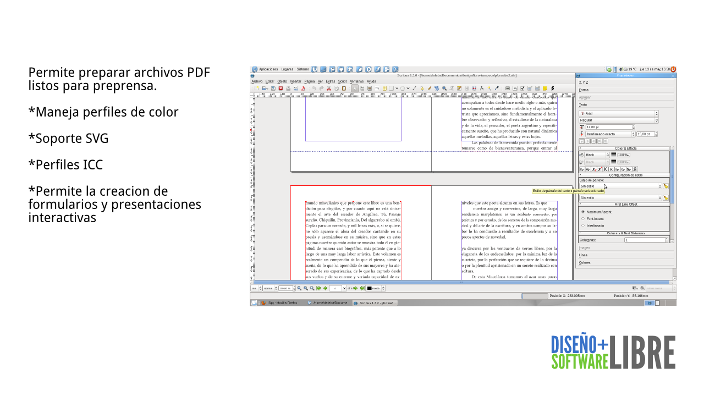
Task: Open the paragraph style Sin estilo dropdown
Action: click(x=620, y=186)
